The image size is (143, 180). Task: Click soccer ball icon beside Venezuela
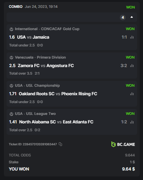point(11,58)
